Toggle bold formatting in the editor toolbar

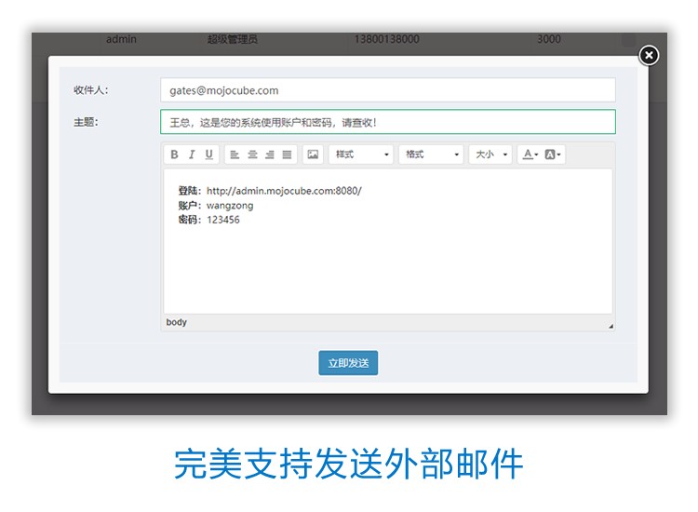[x=175, y=155]
